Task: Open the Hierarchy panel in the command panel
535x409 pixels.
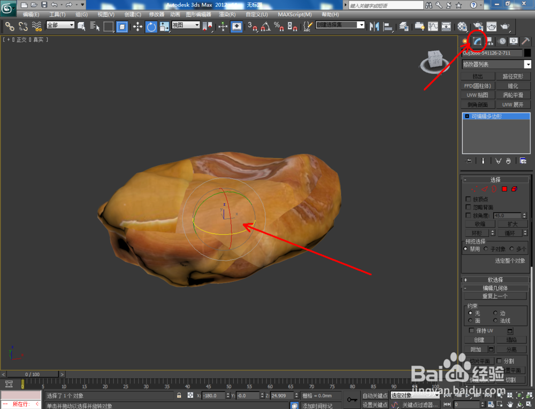Action: [488, 41]
